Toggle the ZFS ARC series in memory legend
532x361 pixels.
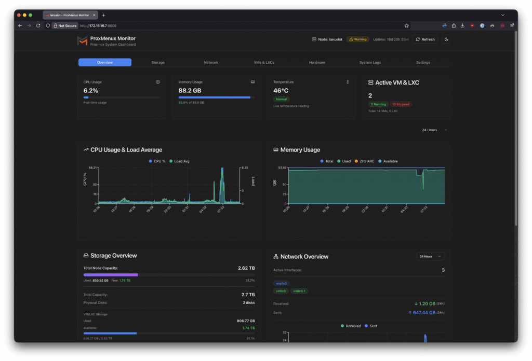(x=364, y=161)
